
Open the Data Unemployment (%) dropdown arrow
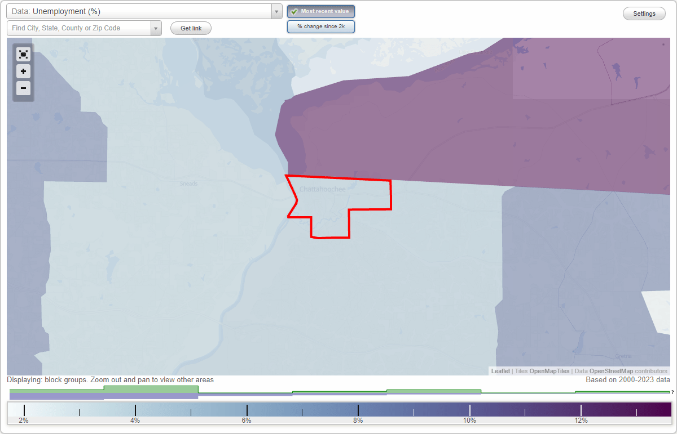pyautogui.click(x=276, y=11)
